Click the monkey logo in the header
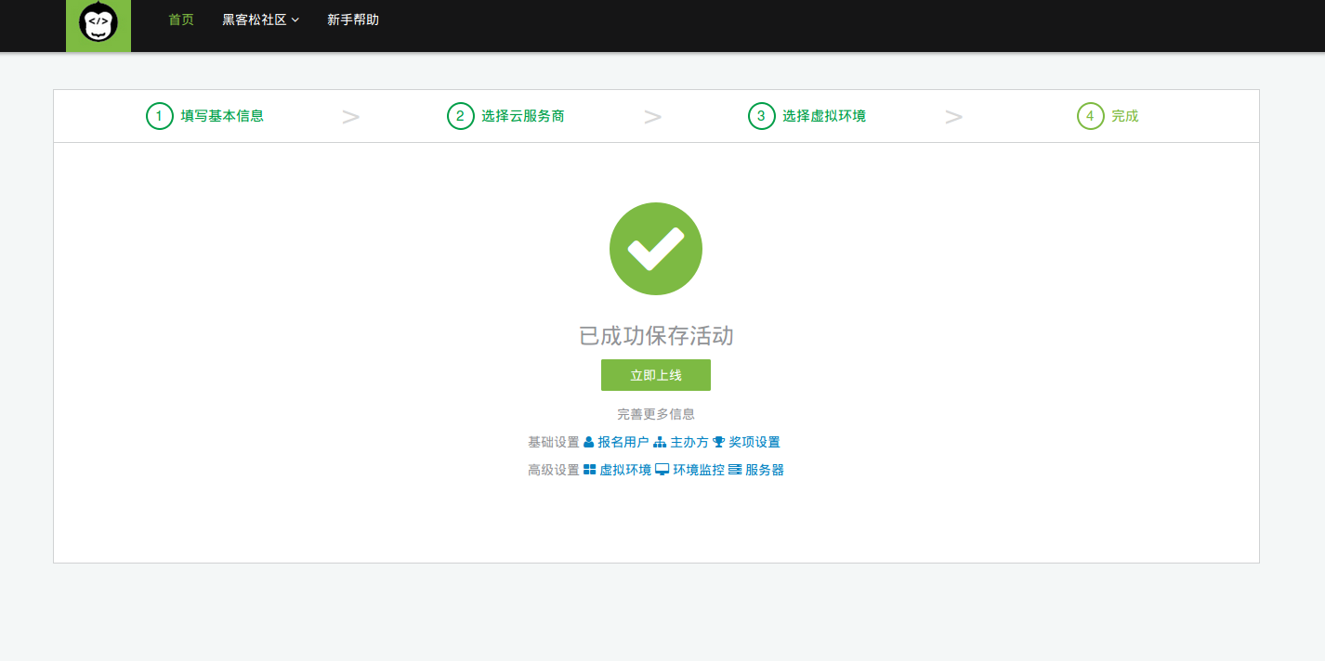The height and width of the screenshot is (661, 1325). coord(98,24)
